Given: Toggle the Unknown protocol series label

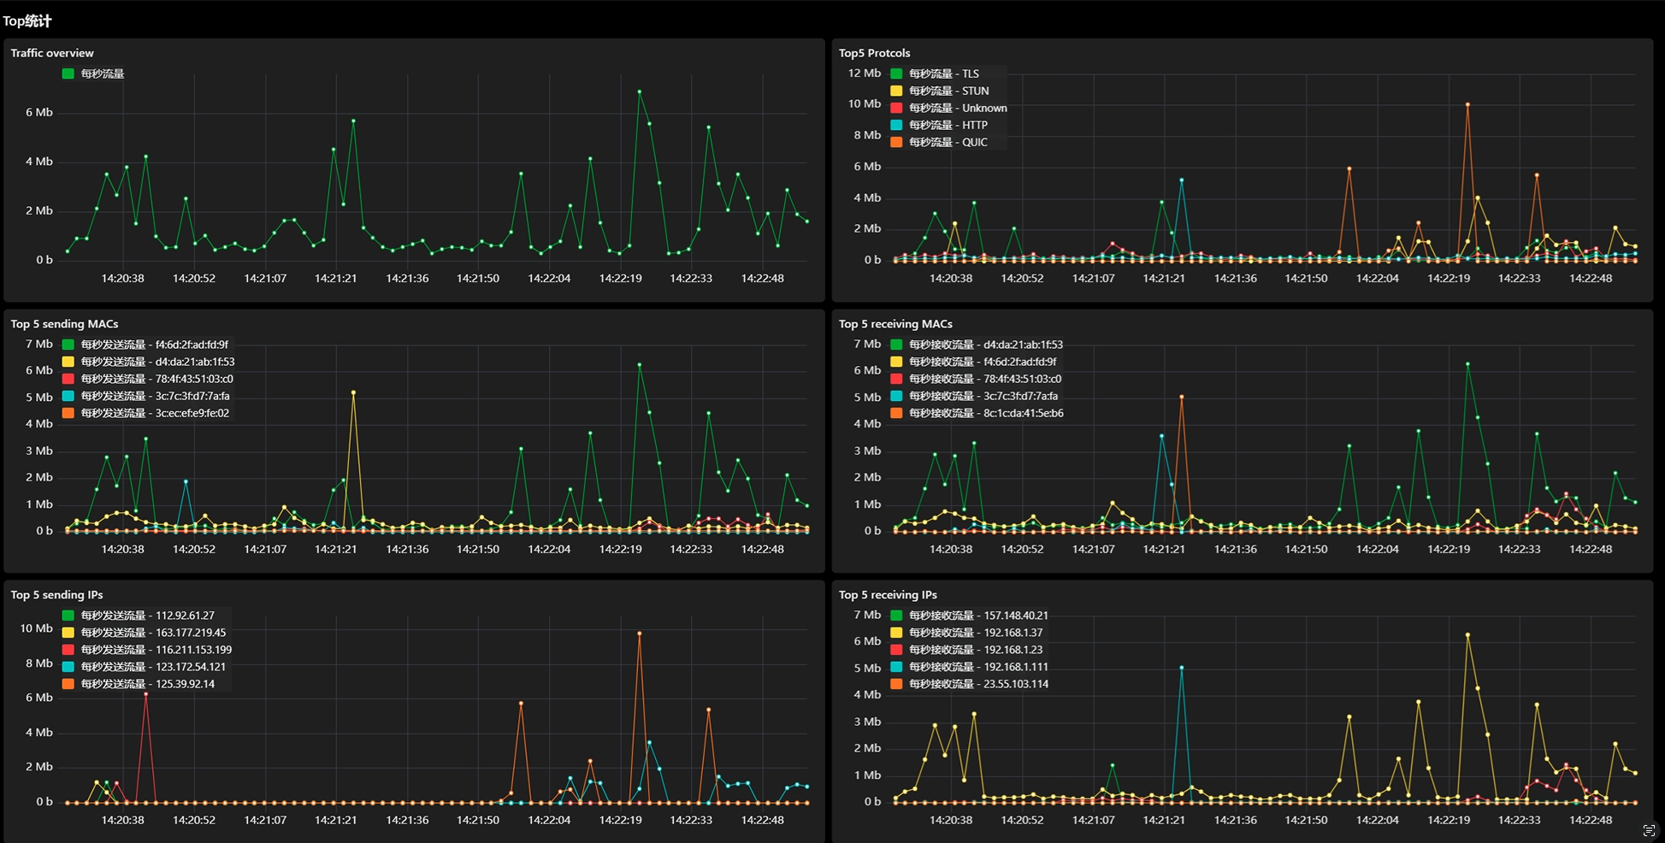Looking at the screenshot, I should point(958,108).
